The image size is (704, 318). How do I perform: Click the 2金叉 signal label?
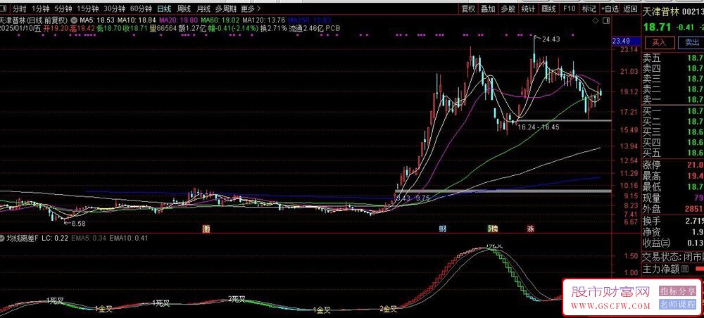point(388,309)
